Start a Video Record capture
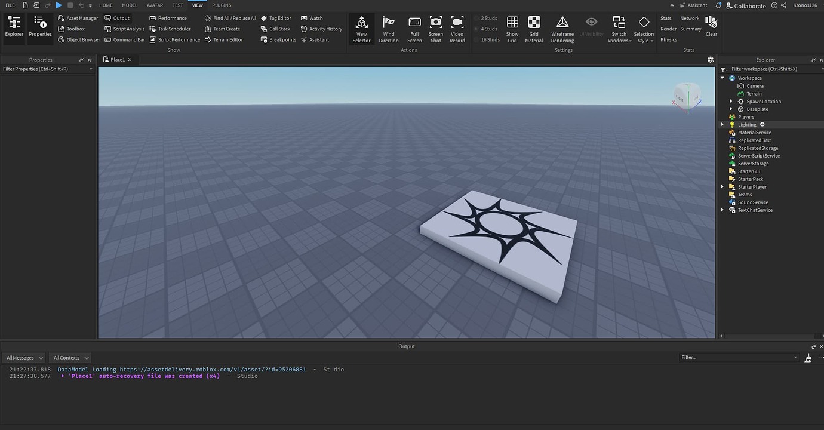The height and width of the screenshot is (430, 824). (457, 28)
